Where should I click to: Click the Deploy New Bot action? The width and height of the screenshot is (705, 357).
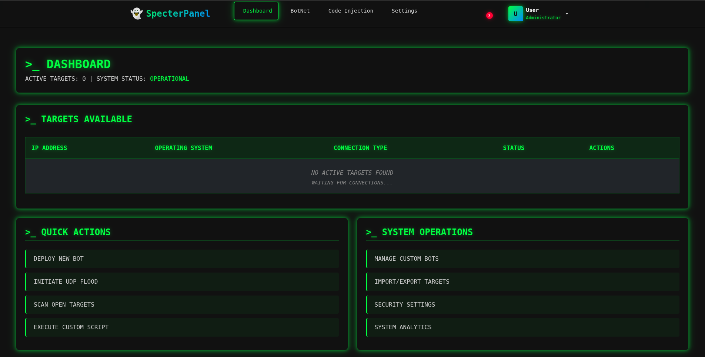coord(182,259)
